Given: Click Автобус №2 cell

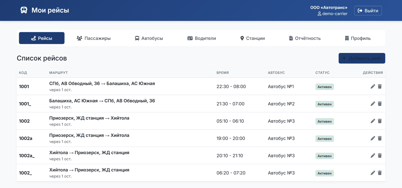Looking at the screenshot, I should (281, 104).
